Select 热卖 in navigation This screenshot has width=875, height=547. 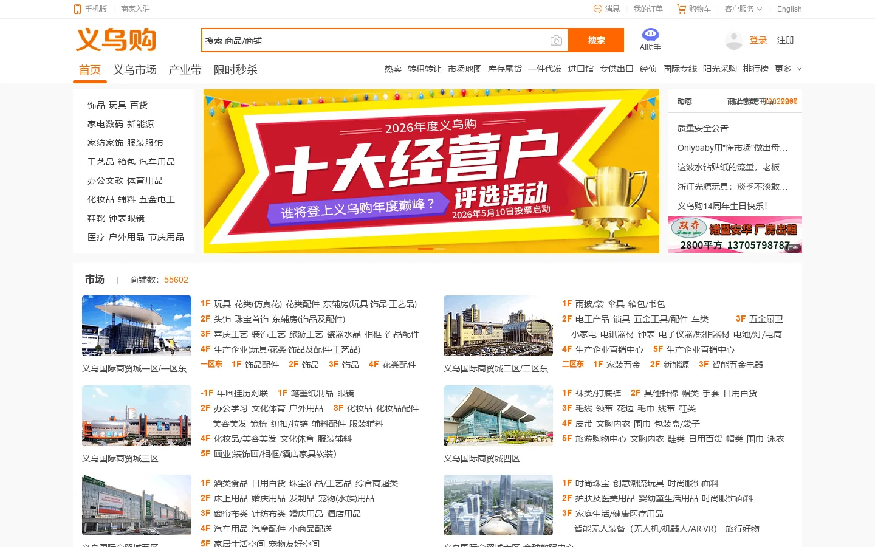tap(393, 69)
